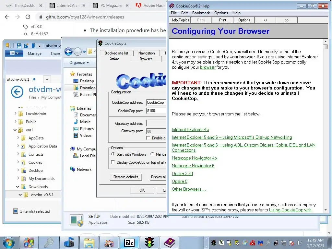Collapse the otvdm-v0.8.1 tree node
This screenshot has width=332, height=249.
click(x=20, y=195)
